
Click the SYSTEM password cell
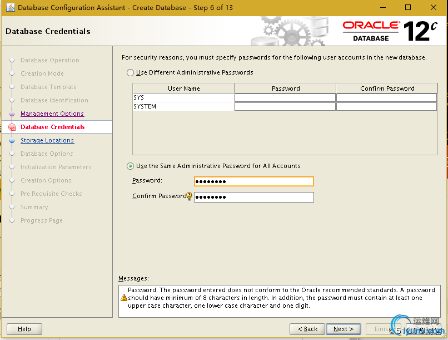tap(285, 107)
